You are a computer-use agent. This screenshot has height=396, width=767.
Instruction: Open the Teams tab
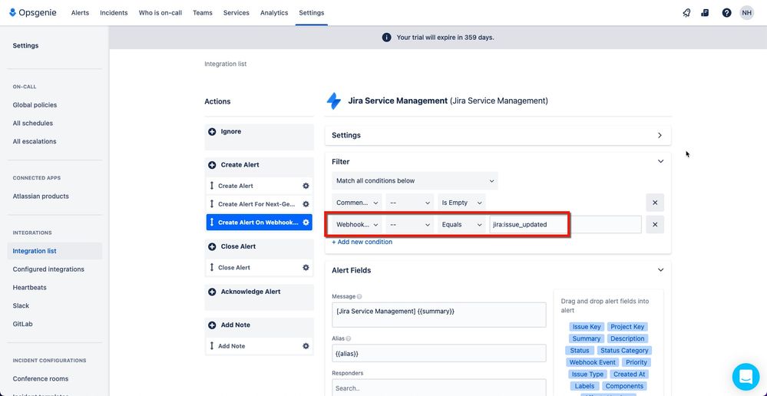coord(203,13)
